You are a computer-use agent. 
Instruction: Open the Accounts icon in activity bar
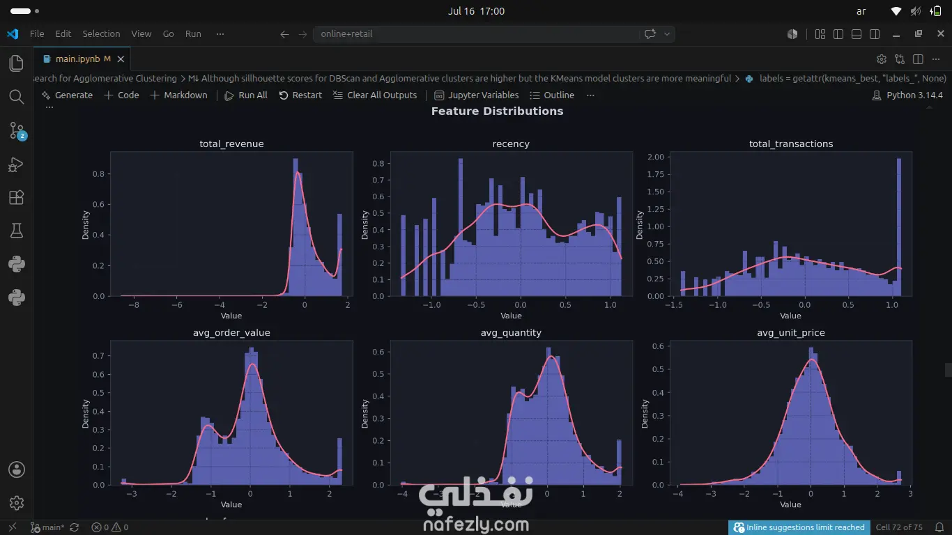17,470
